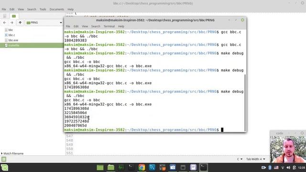Open the terminal's Help menu
This screenshot has height=172, width=306.
coord(121,26)
